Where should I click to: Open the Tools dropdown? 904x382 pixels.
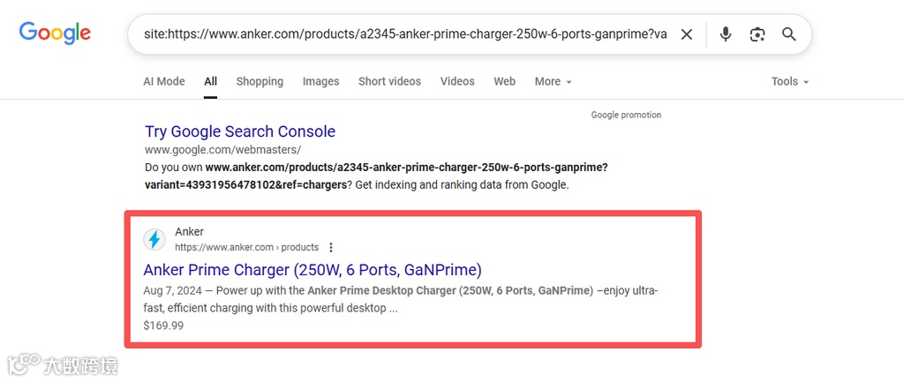click(789, 81)
